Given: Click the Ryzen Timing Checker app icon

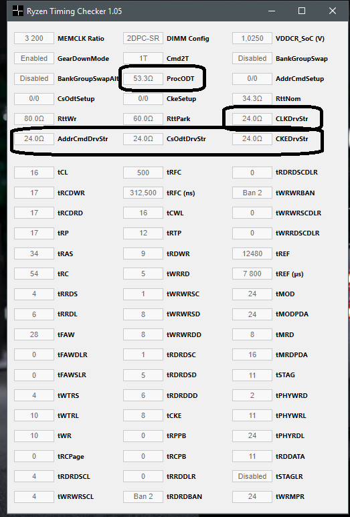Looking at the screenshot, I should click(x=17, y=11).
